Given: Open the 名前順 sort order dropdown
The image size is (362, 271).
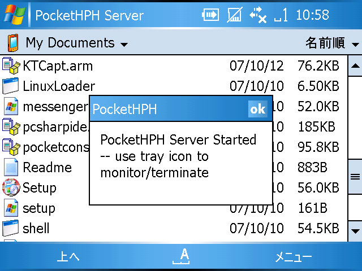Looking at the screenshot, I should (x=333, y=43).
